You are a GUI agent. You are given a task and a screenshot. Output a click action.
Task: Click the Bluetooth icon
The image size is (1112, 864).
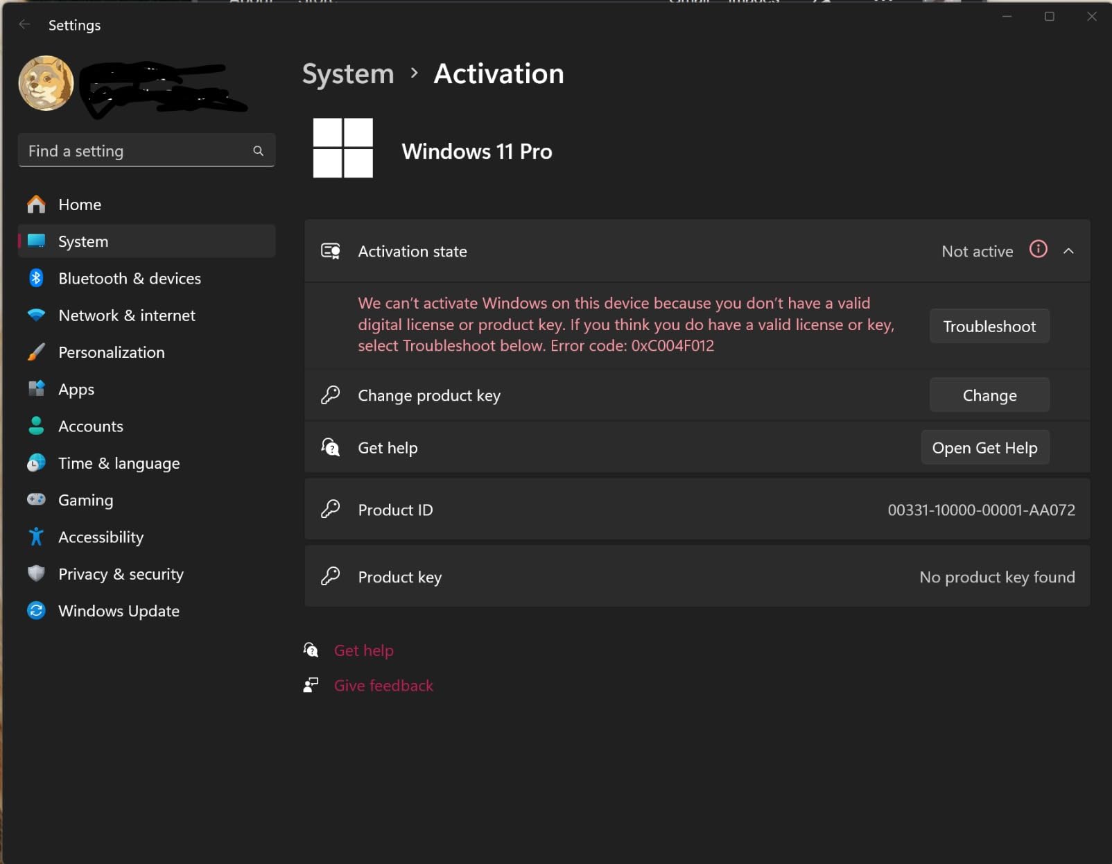(36, 278)
